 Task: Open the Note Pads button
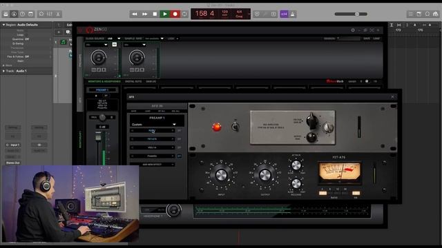click(x=419, y=14)
